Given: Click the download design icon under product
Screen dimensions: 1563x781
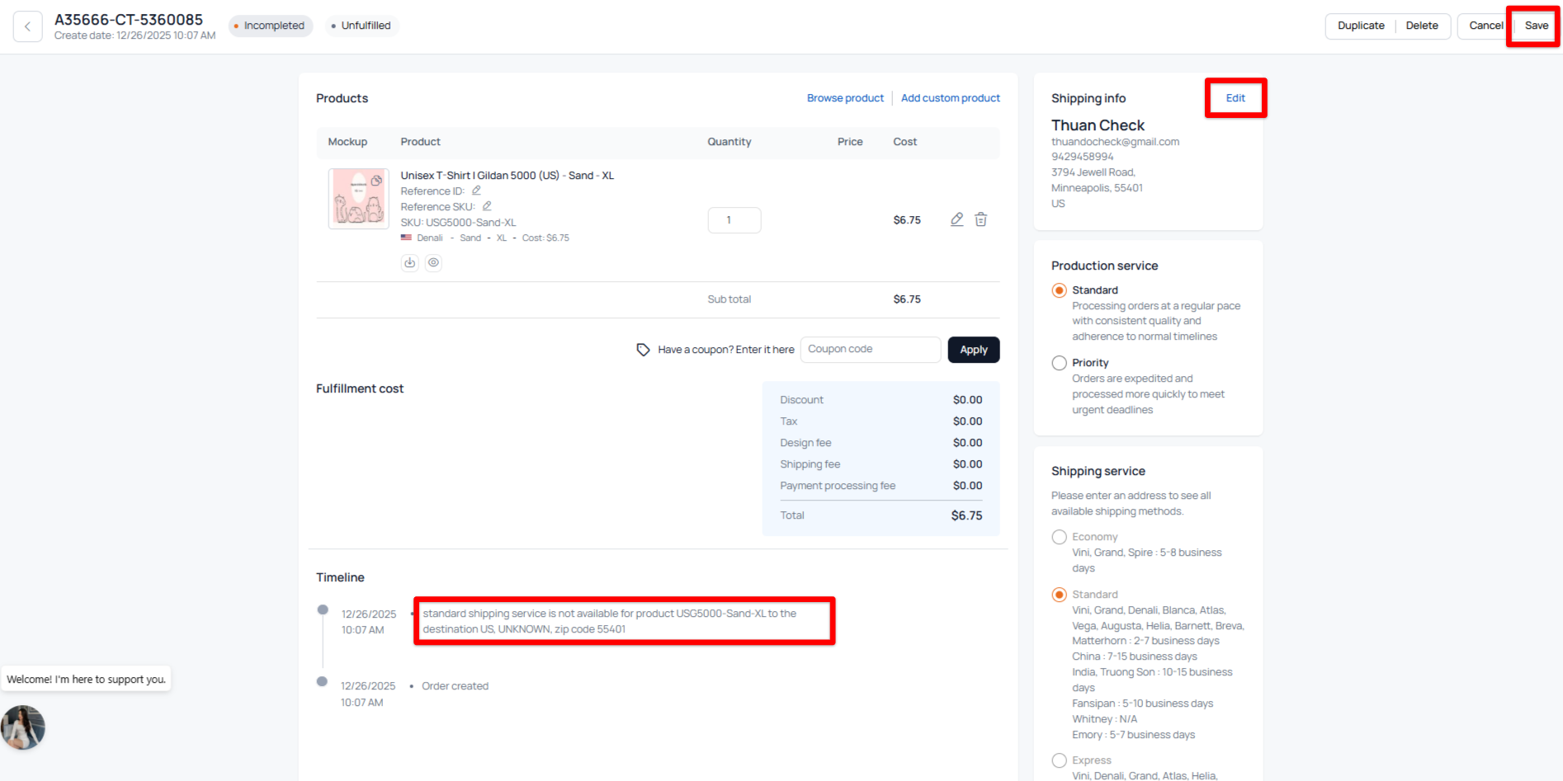Looking at the screenshot, I should [409, 263].
